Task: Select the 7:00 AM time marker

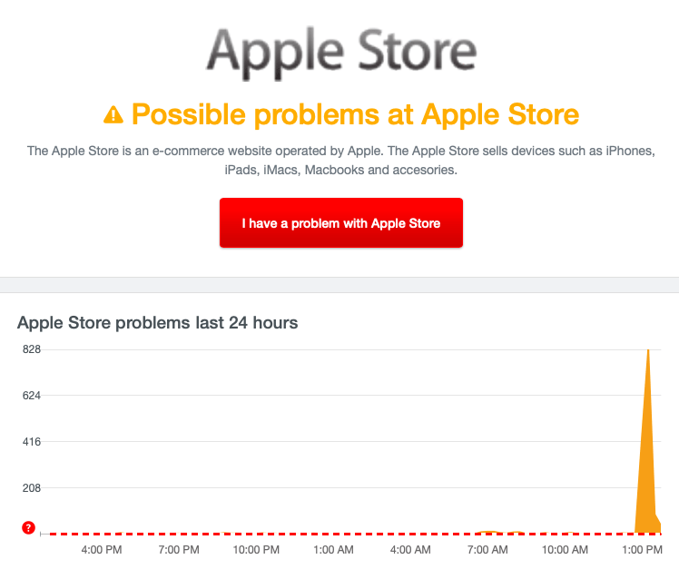Action: (x=488, y=550)
